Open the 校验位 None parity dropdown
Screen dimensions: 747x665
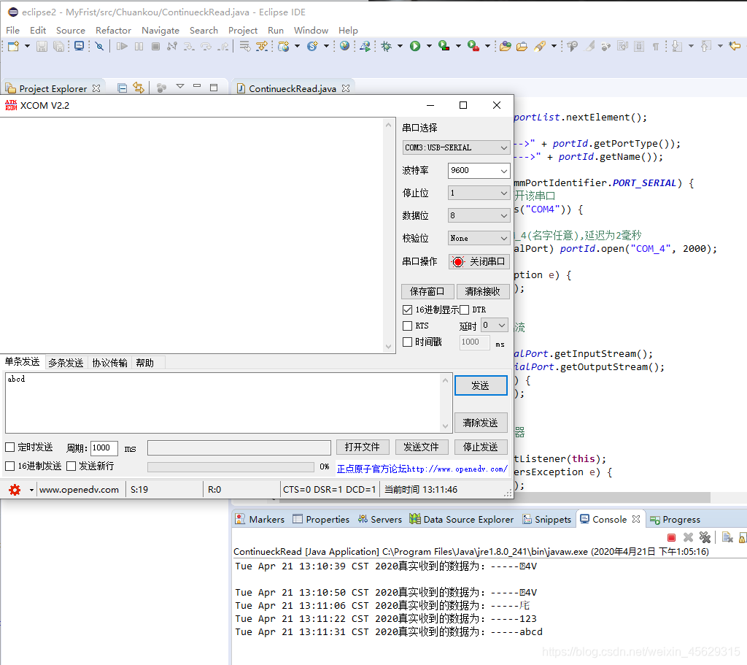tap(479, 238)
